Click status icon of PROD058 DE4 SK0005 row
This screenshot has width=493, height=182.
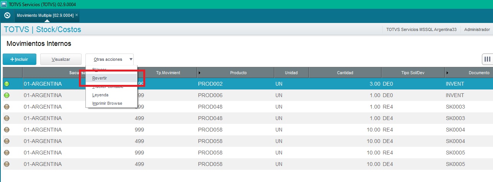point(7,164)
